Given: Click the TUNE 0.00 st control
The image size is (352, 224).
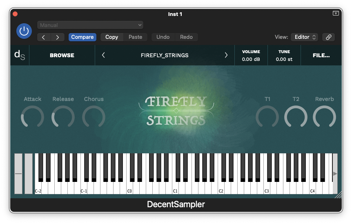Looking at the screenshot, I should click(x=284, y=55).
